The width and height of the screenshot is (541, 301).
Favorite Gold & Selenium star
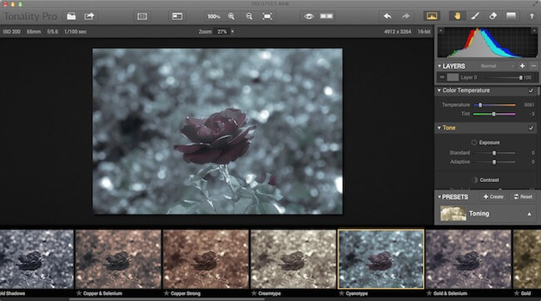tap(429, 294)
